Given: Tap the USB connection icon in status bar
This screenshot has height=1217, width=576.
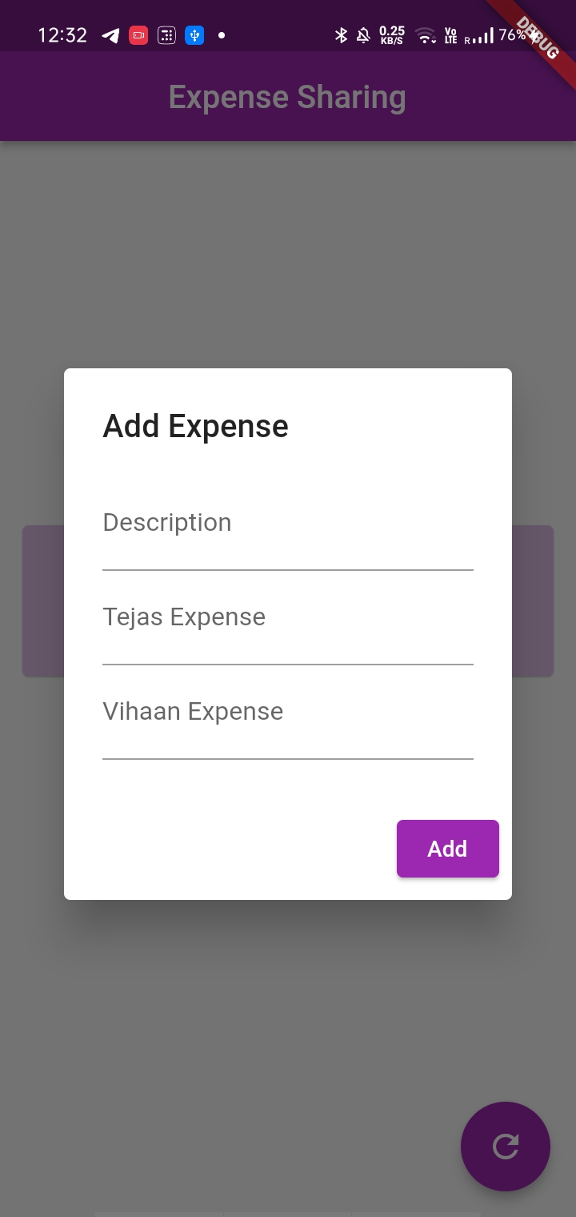Looking at the screenshot, I should pos(194,35).
